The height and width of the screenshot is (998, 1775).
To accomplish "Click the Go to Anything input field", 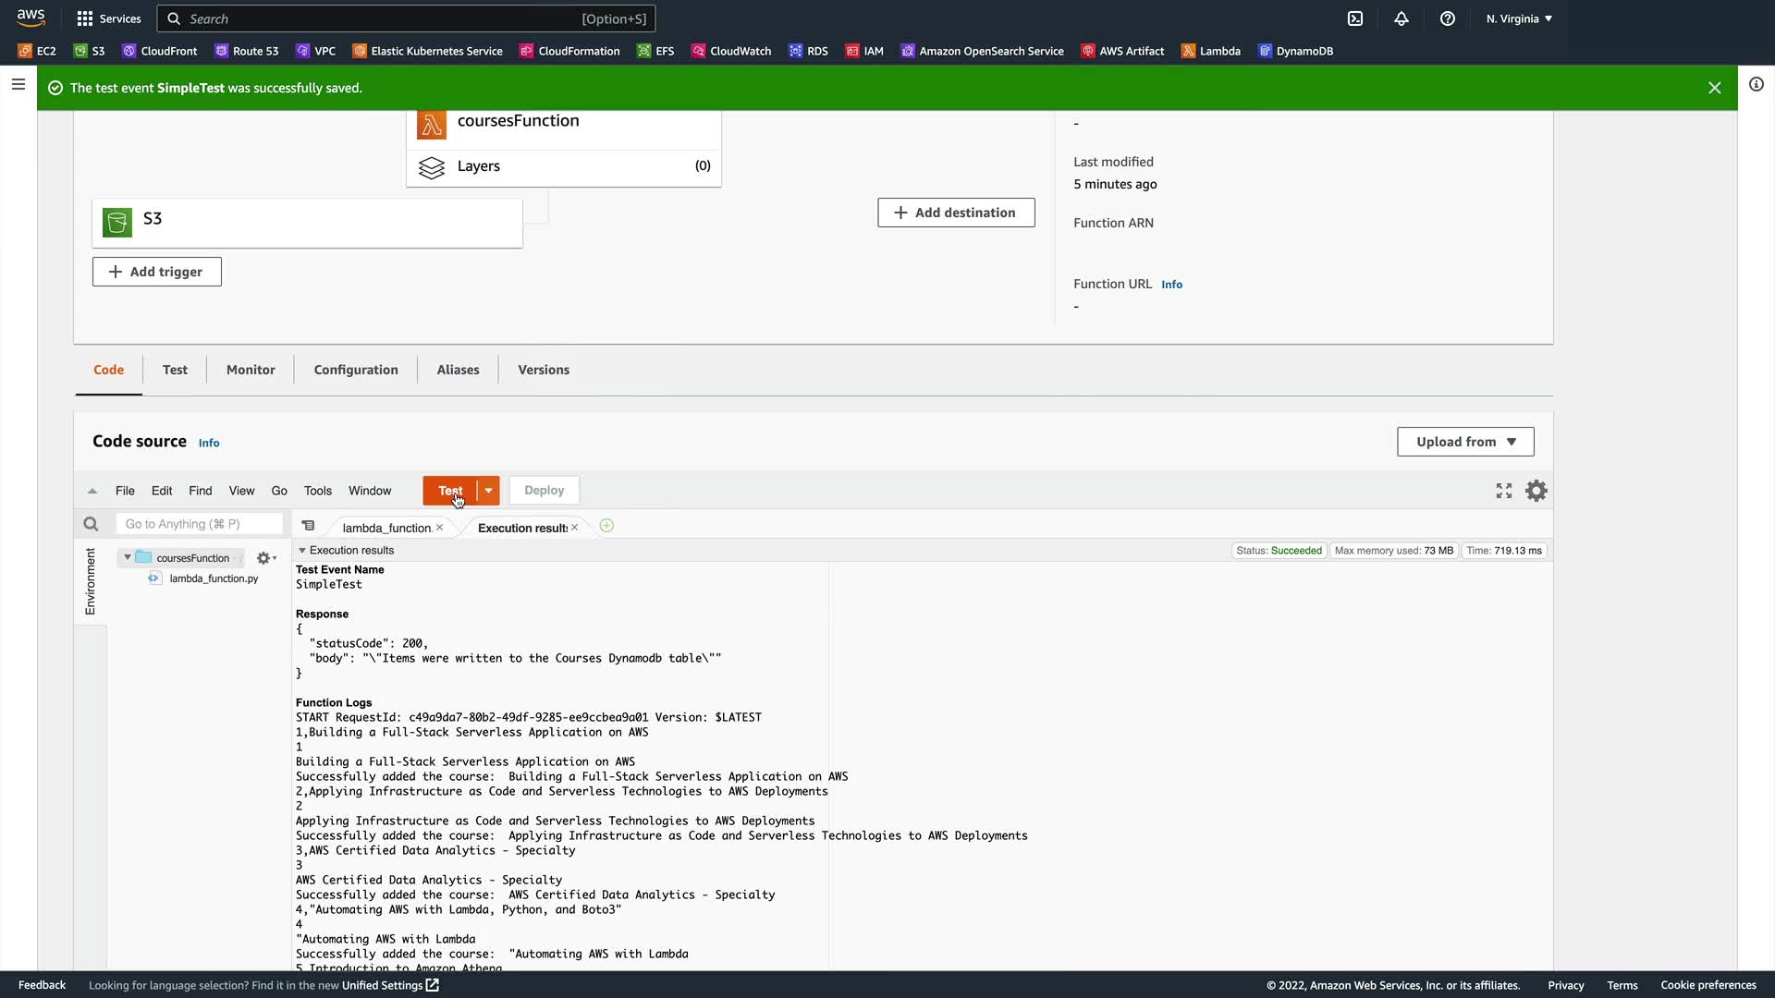I will click(199, 524).
